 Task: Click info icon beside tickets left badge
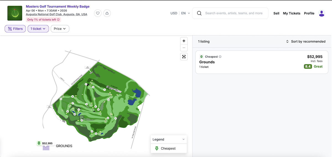coord(58,20)
